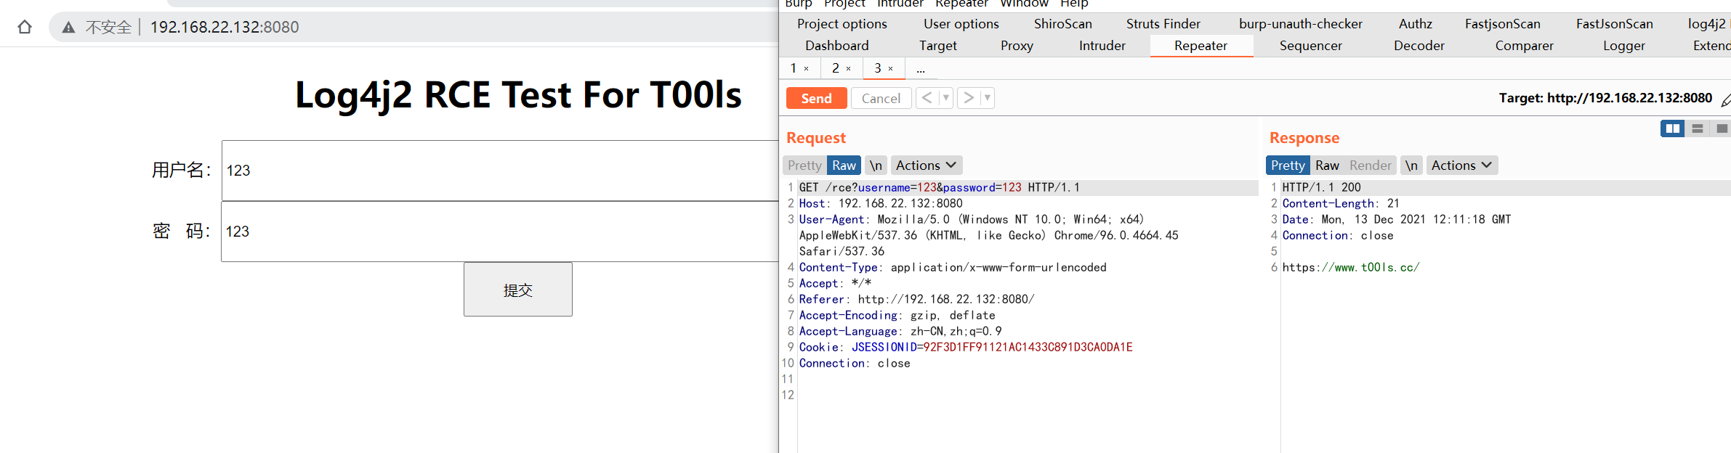Open the Burp menu
The width and height of the screenshot is (1731, 453).
click(799, 4)
